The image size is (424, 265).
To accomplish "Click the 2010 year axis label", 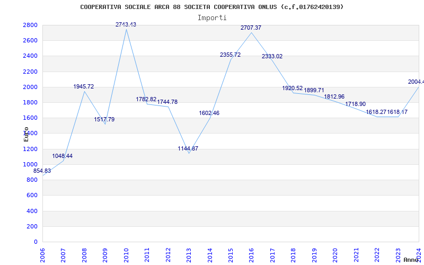I will tap(126, 255).
